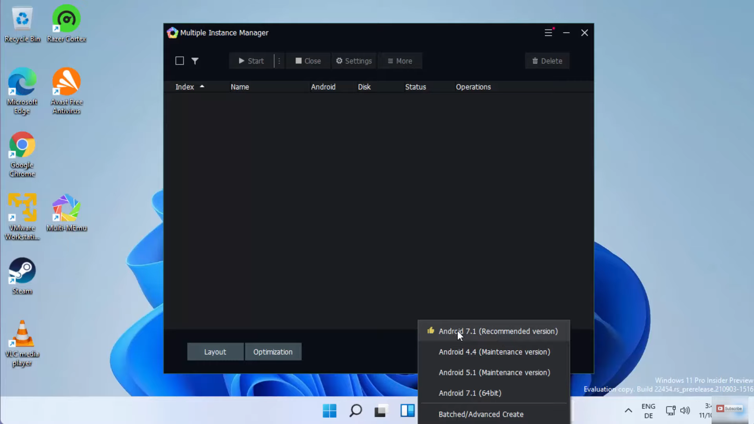
Task: Open the hamburger menu in title bar
Action: (x=548, y=33)
